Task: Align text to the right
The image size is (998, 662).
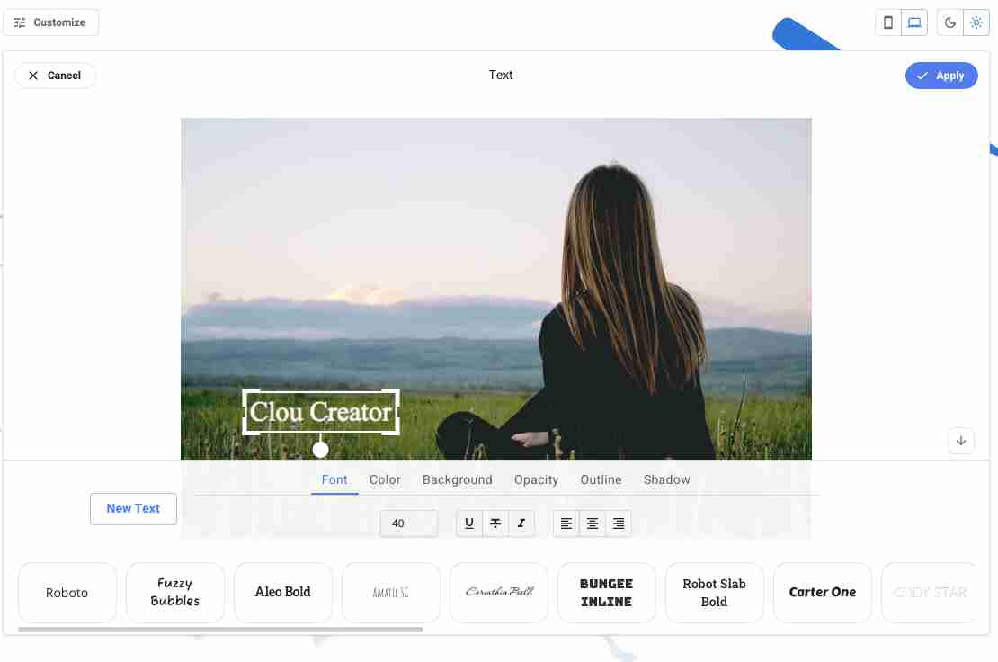Action: 618,523
